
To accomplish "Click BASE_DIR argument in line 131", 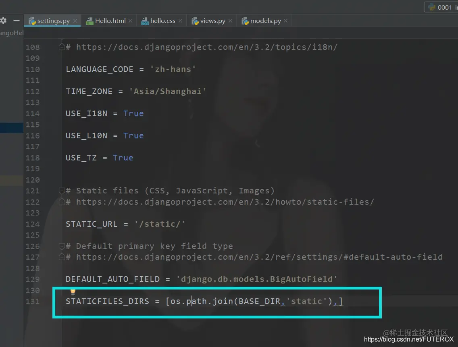I will (259, 301).
